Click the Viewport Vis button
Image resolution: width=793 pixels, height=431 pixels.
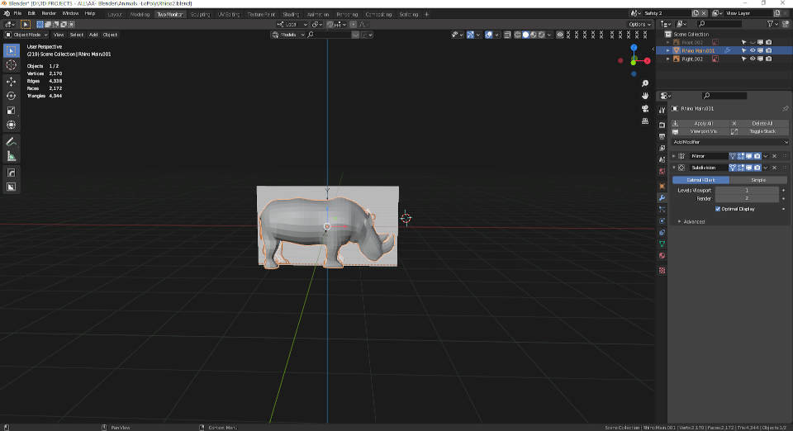[x=700, y=131]
